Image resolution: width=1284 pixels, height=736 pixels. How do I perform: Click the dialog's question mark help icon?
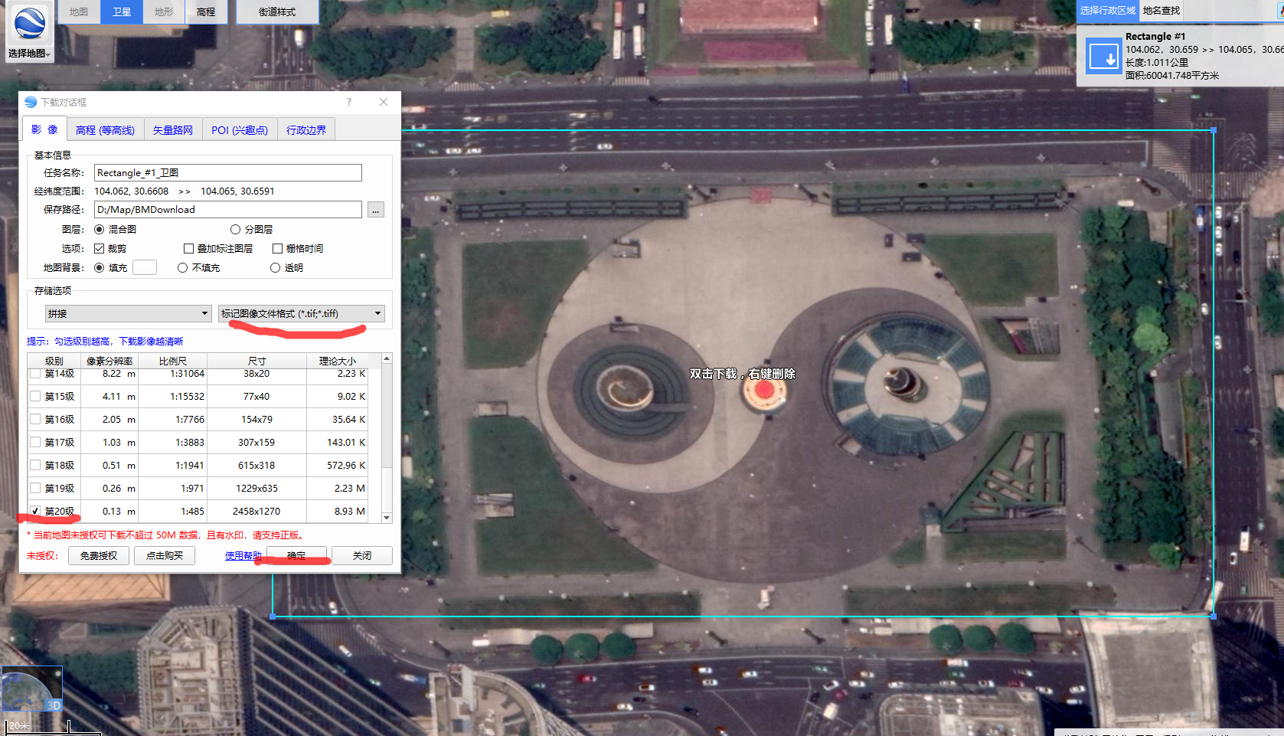click(x=348, y=102)
